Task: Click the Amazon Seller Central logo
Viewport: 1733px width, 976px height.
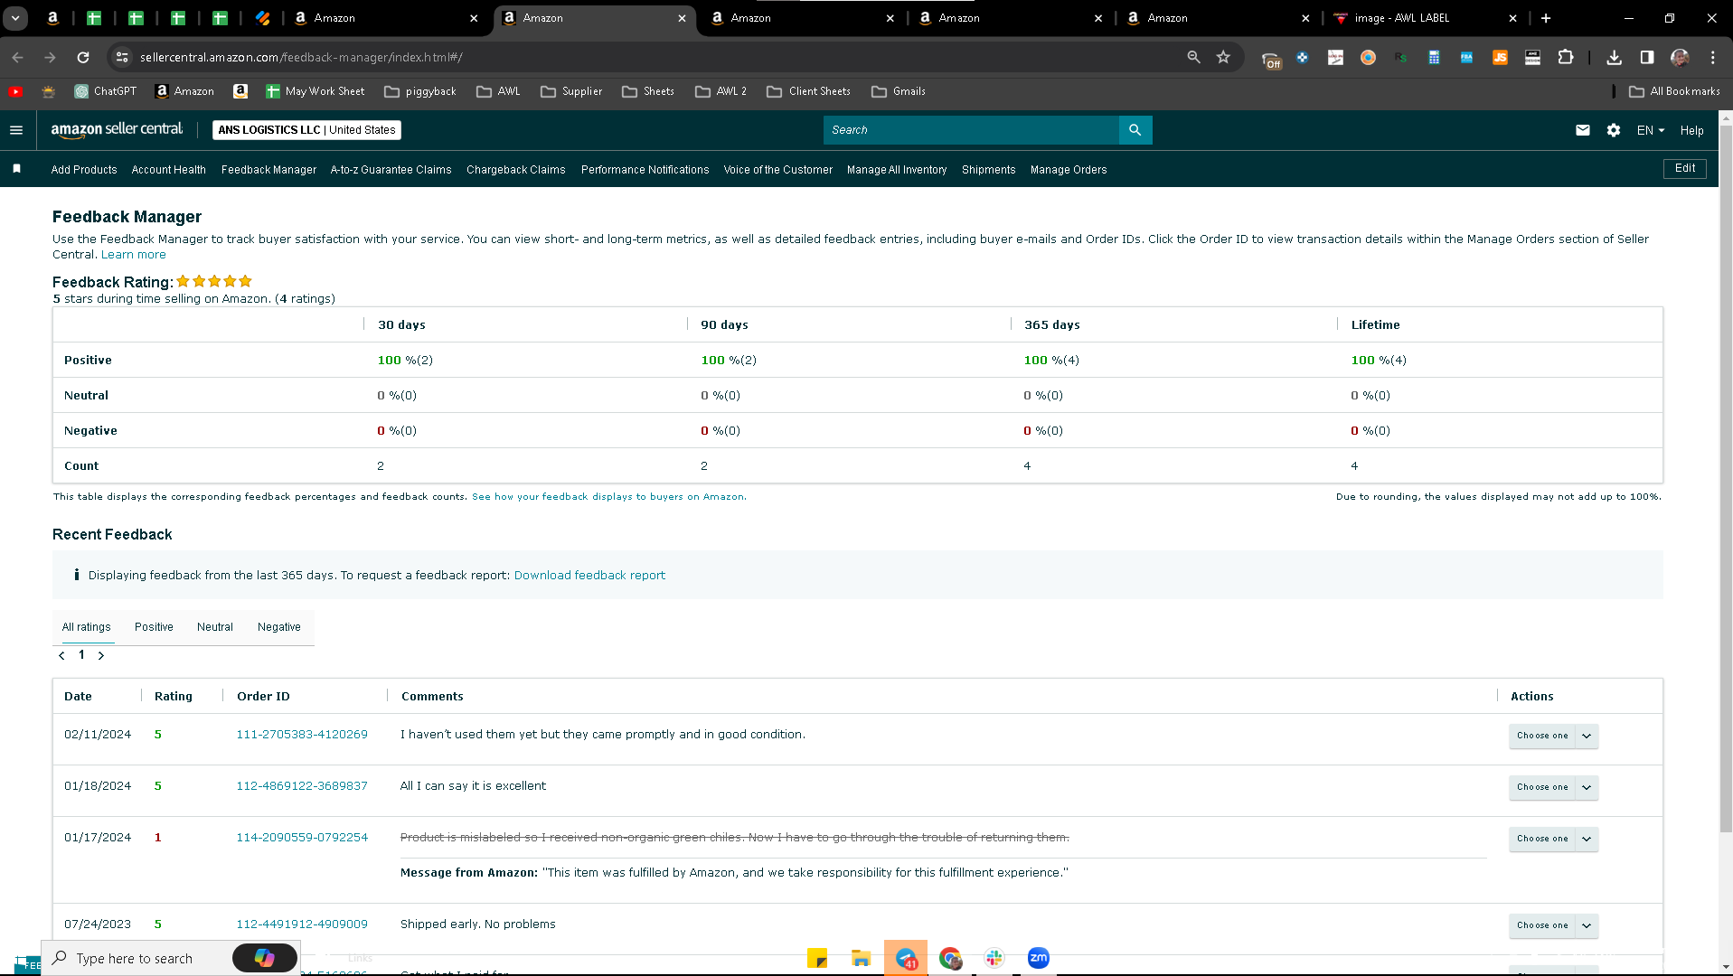Action: tap(117, 130)
